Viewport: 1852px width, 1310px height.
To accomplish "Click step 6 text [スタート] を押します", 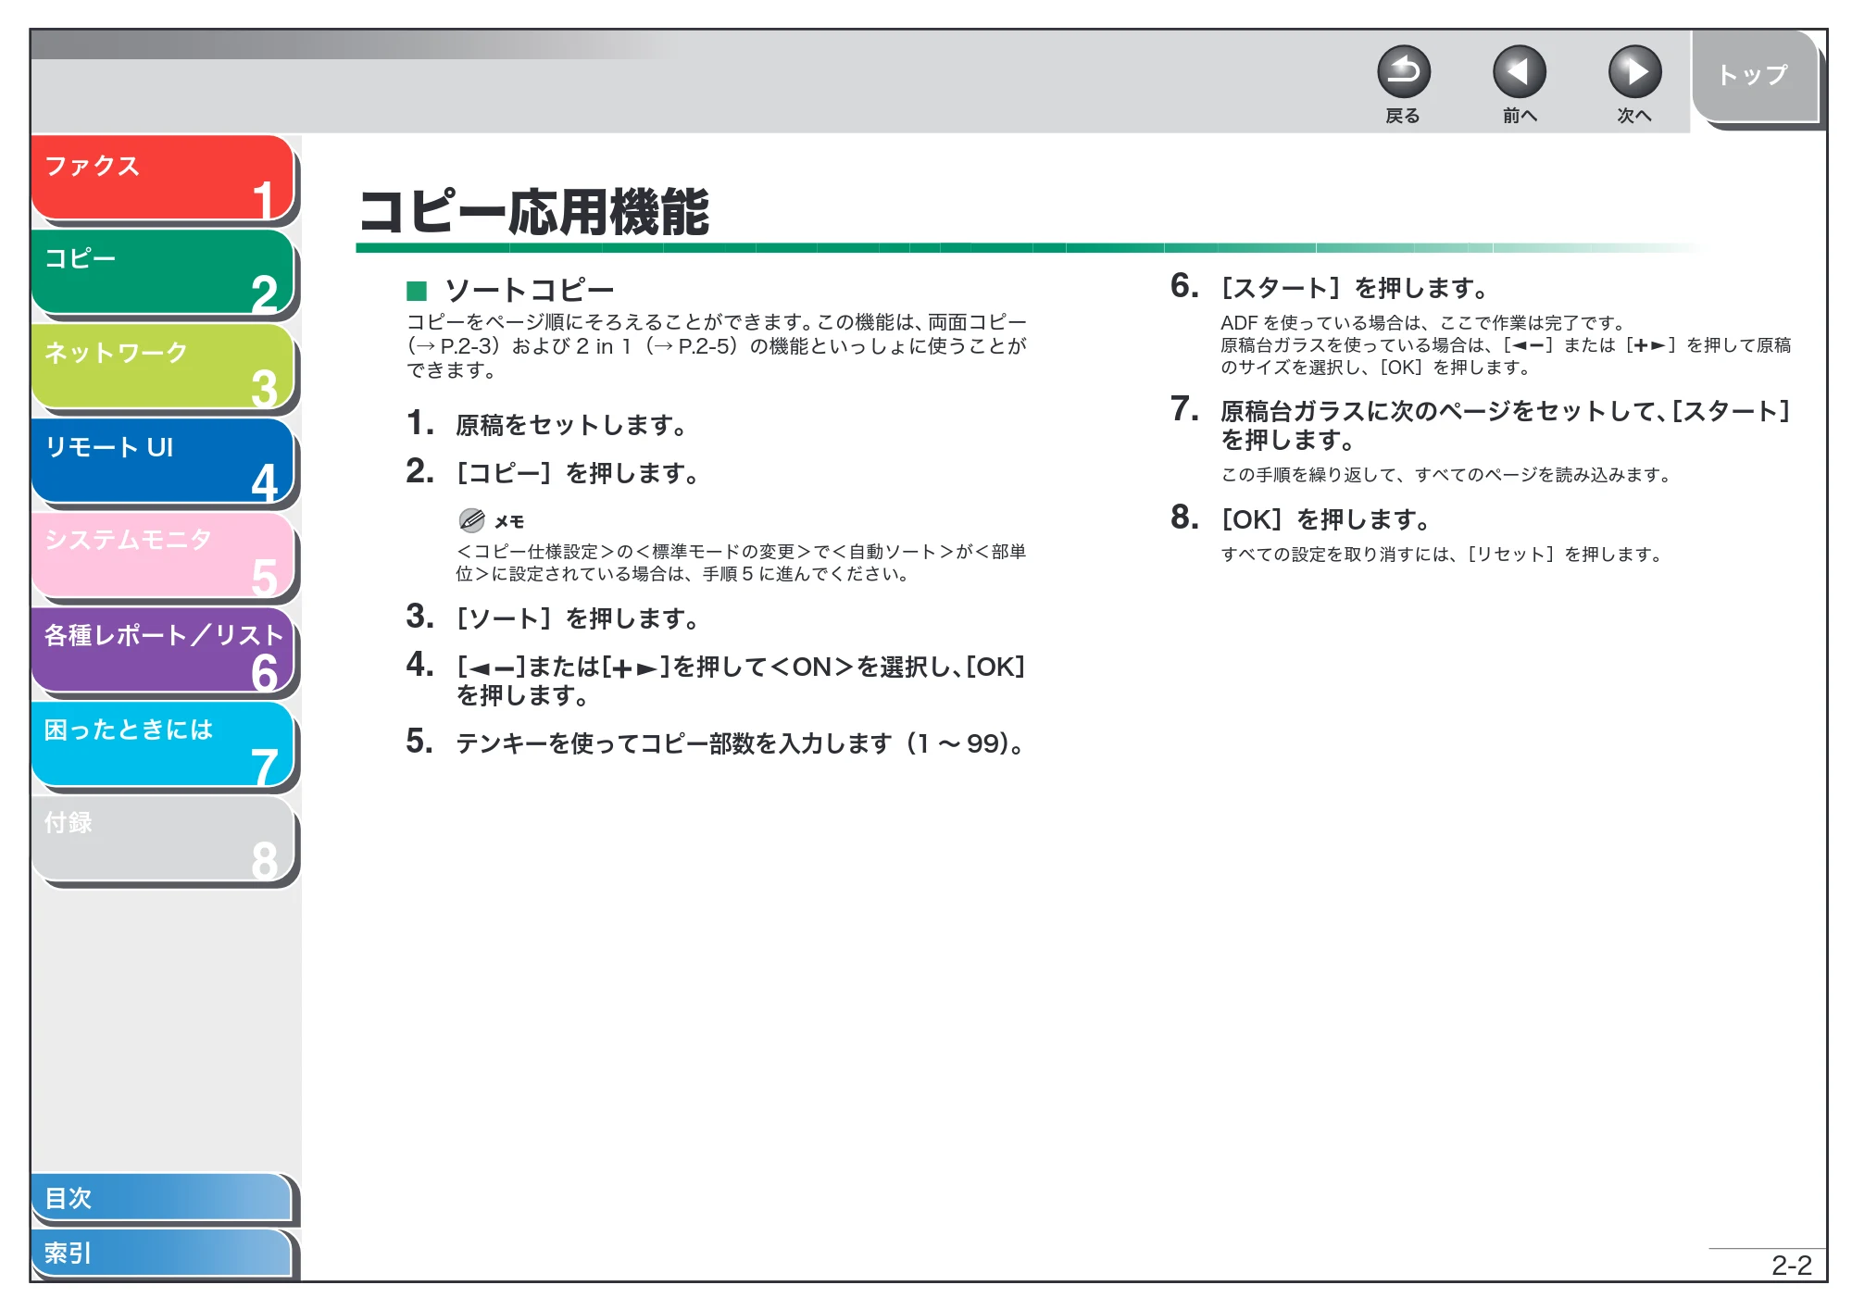I will coord(1355,288).
